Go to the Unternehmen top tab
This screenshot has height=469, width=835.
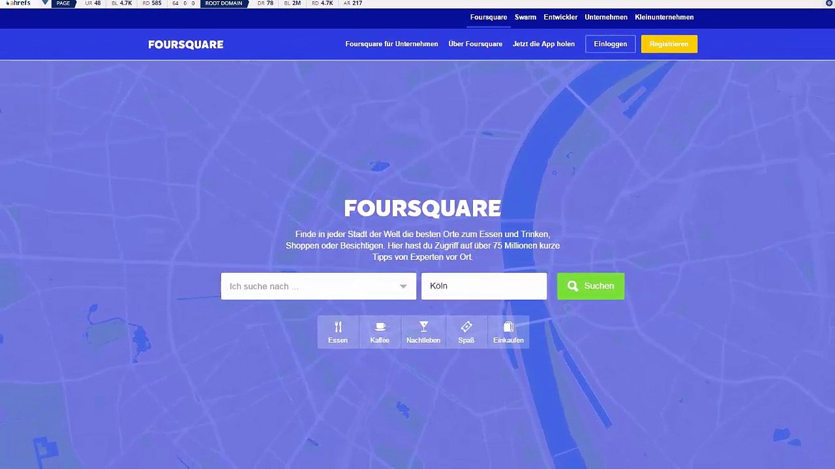606,17
